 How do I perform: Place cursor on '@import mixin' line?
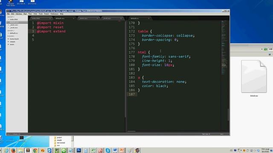click(x=50, y=23)
